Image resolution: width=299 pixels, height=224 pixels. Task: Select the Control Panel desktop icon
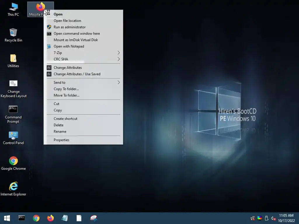tap(13, 138)
